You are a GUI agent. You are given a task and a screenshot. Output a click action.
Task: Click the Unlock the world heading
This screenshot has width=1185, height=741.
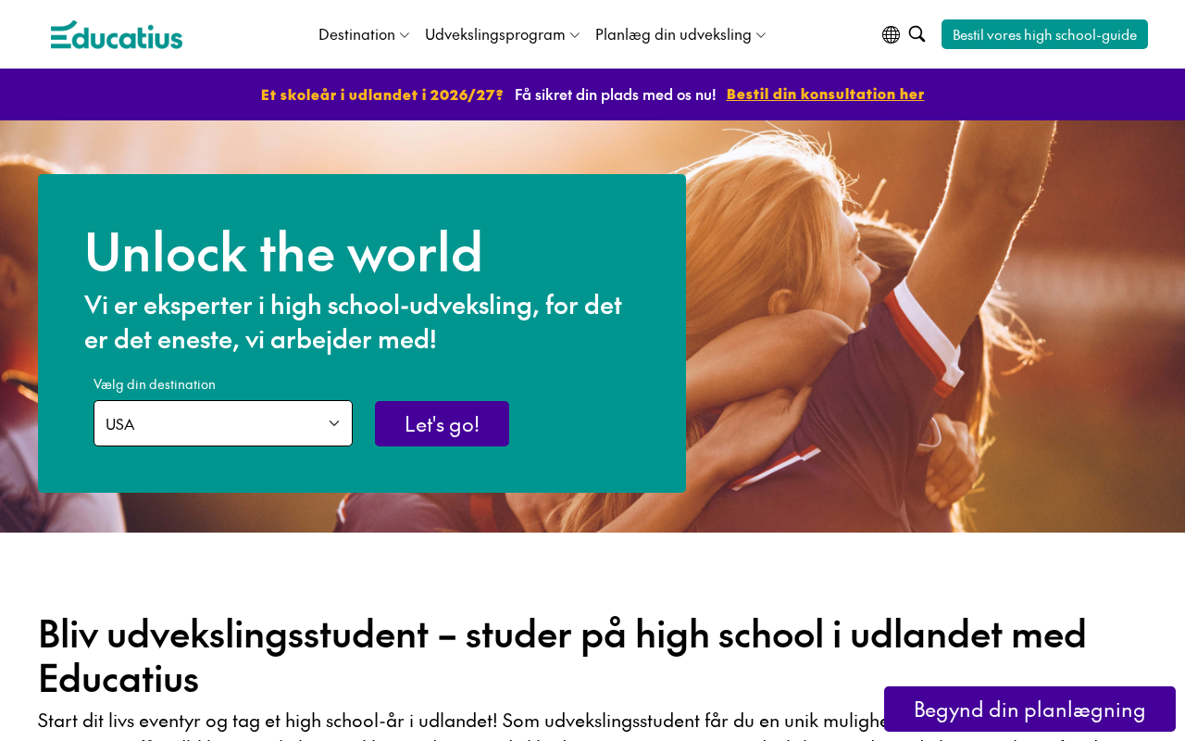tap(283, 252)
